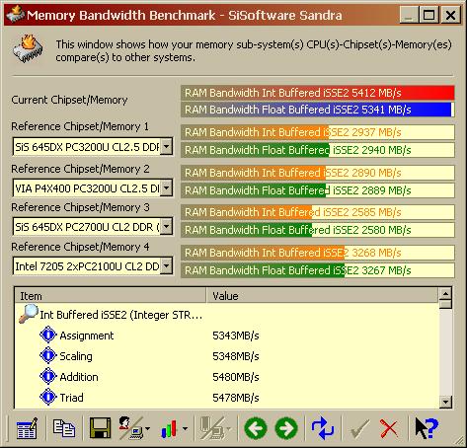Click the info icon next to Scaling

[48, 355]
